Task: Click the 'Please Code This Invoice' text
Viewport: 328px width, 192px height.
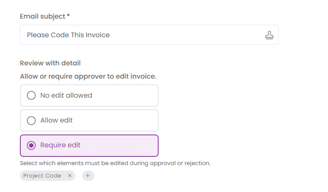Action: 68,35
